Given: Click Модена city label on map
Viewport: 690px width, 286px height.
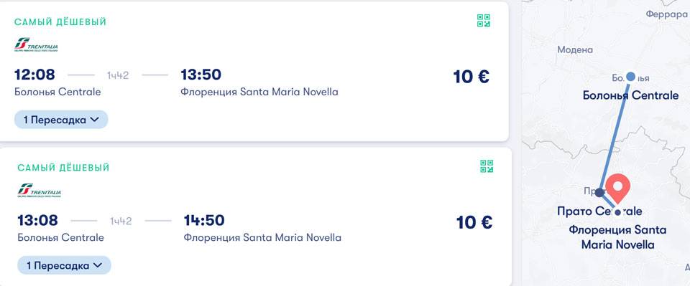Looking at the screenshot, I should click(575, 50).
